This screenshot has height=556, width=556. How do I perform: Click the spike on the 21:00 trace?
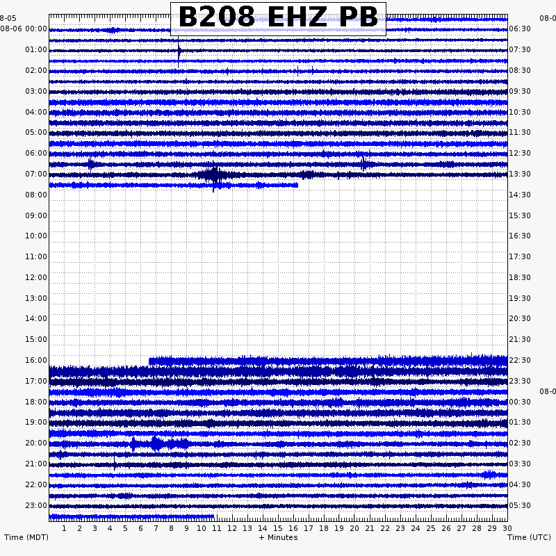point(115,464)
